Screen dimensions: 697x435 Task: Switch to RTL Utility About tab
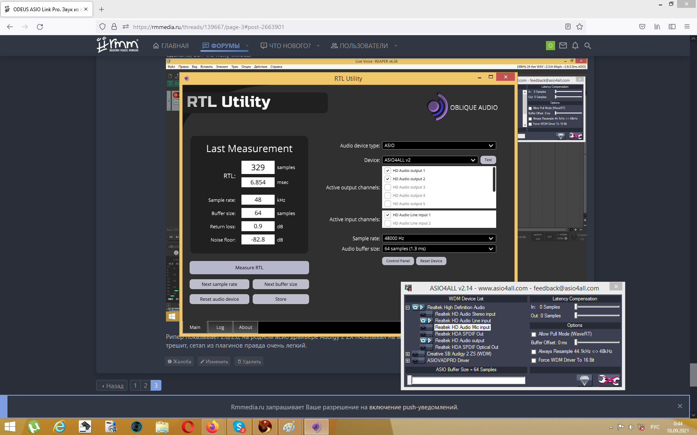click(246, 327)
